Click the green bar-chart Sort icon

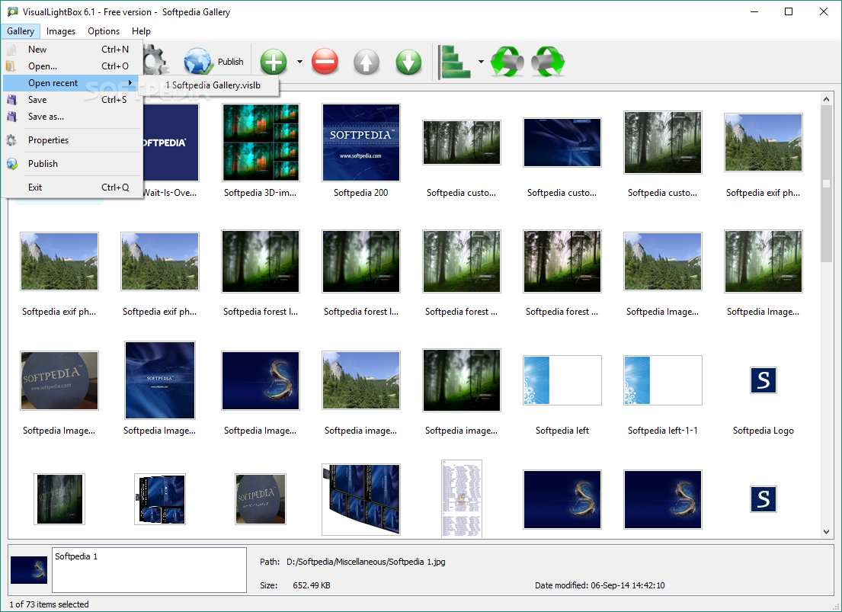point(454,62)
